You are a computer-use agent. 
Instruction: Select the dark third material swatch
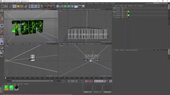[x=16, y=88]
